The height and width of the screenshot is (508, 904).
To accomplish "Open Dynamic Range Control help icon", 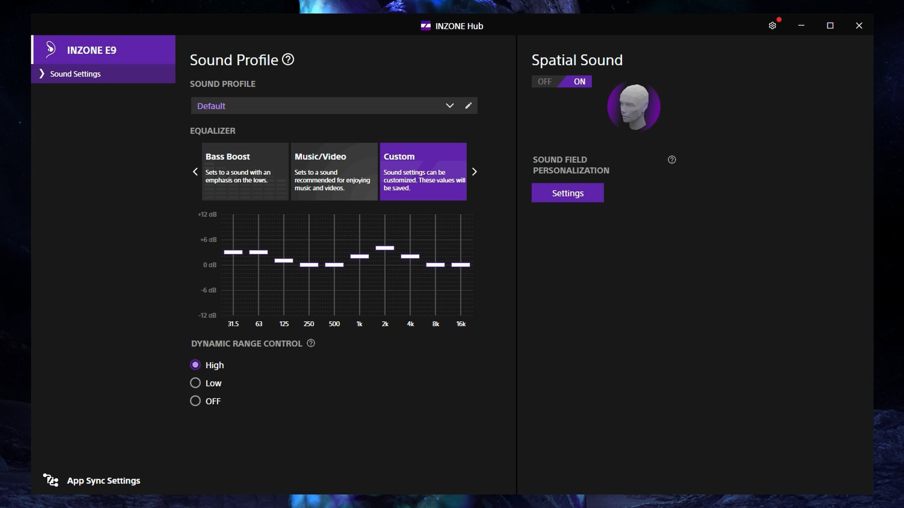I will (311, 343).
